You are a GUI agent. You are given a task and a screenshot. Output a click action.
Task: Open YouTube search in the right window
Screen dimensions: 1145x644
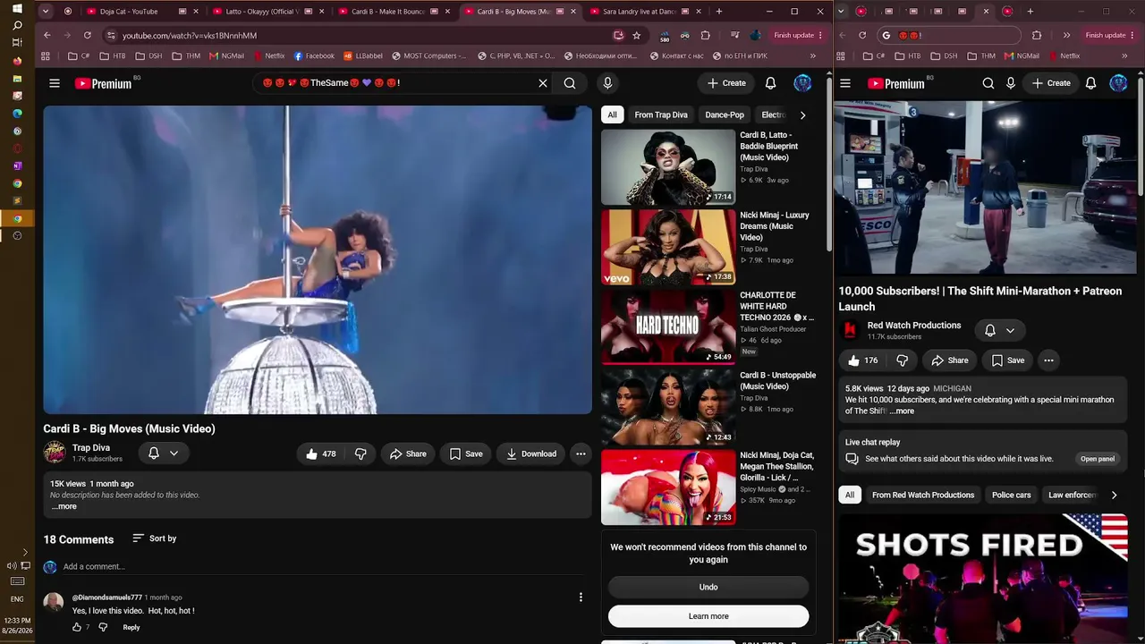coord(988,83)
